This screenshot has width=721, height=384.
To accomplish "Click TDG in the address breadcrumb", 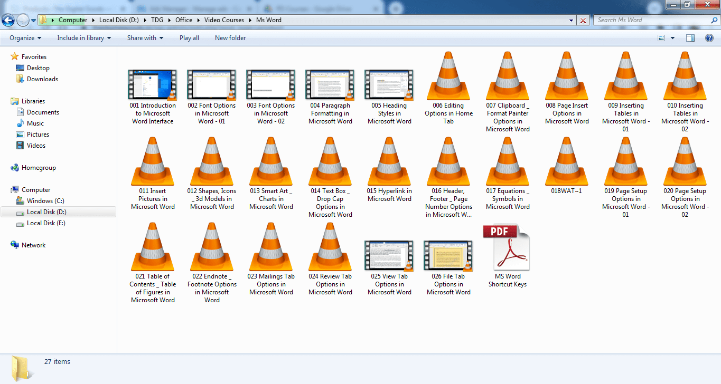I will click(156, 20).
